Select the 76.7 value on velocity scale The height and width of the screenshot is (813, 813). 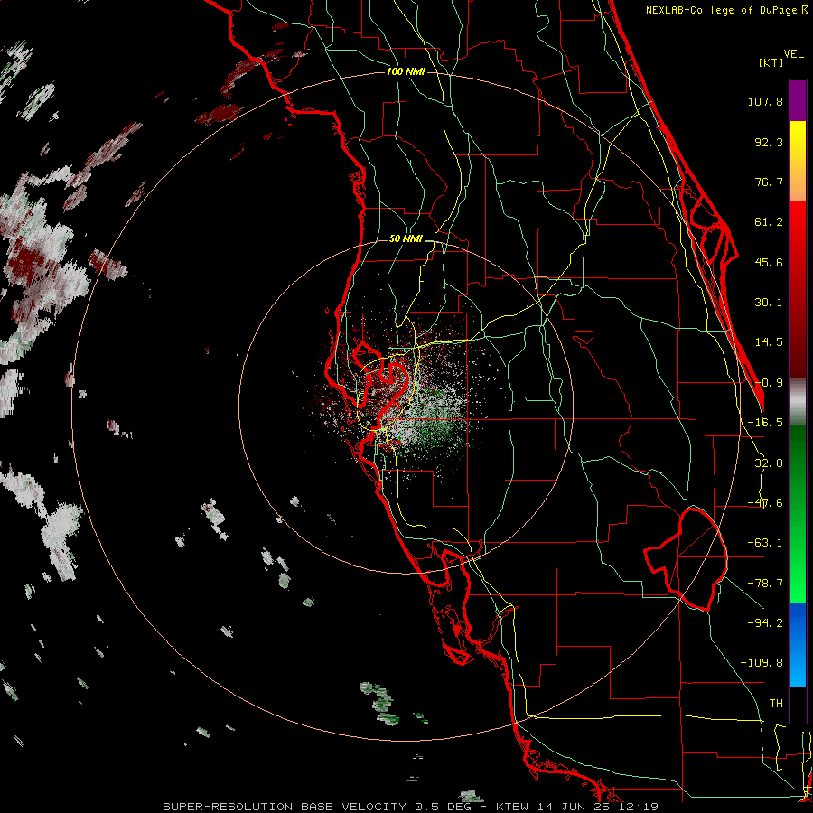(x=769, y=182)
